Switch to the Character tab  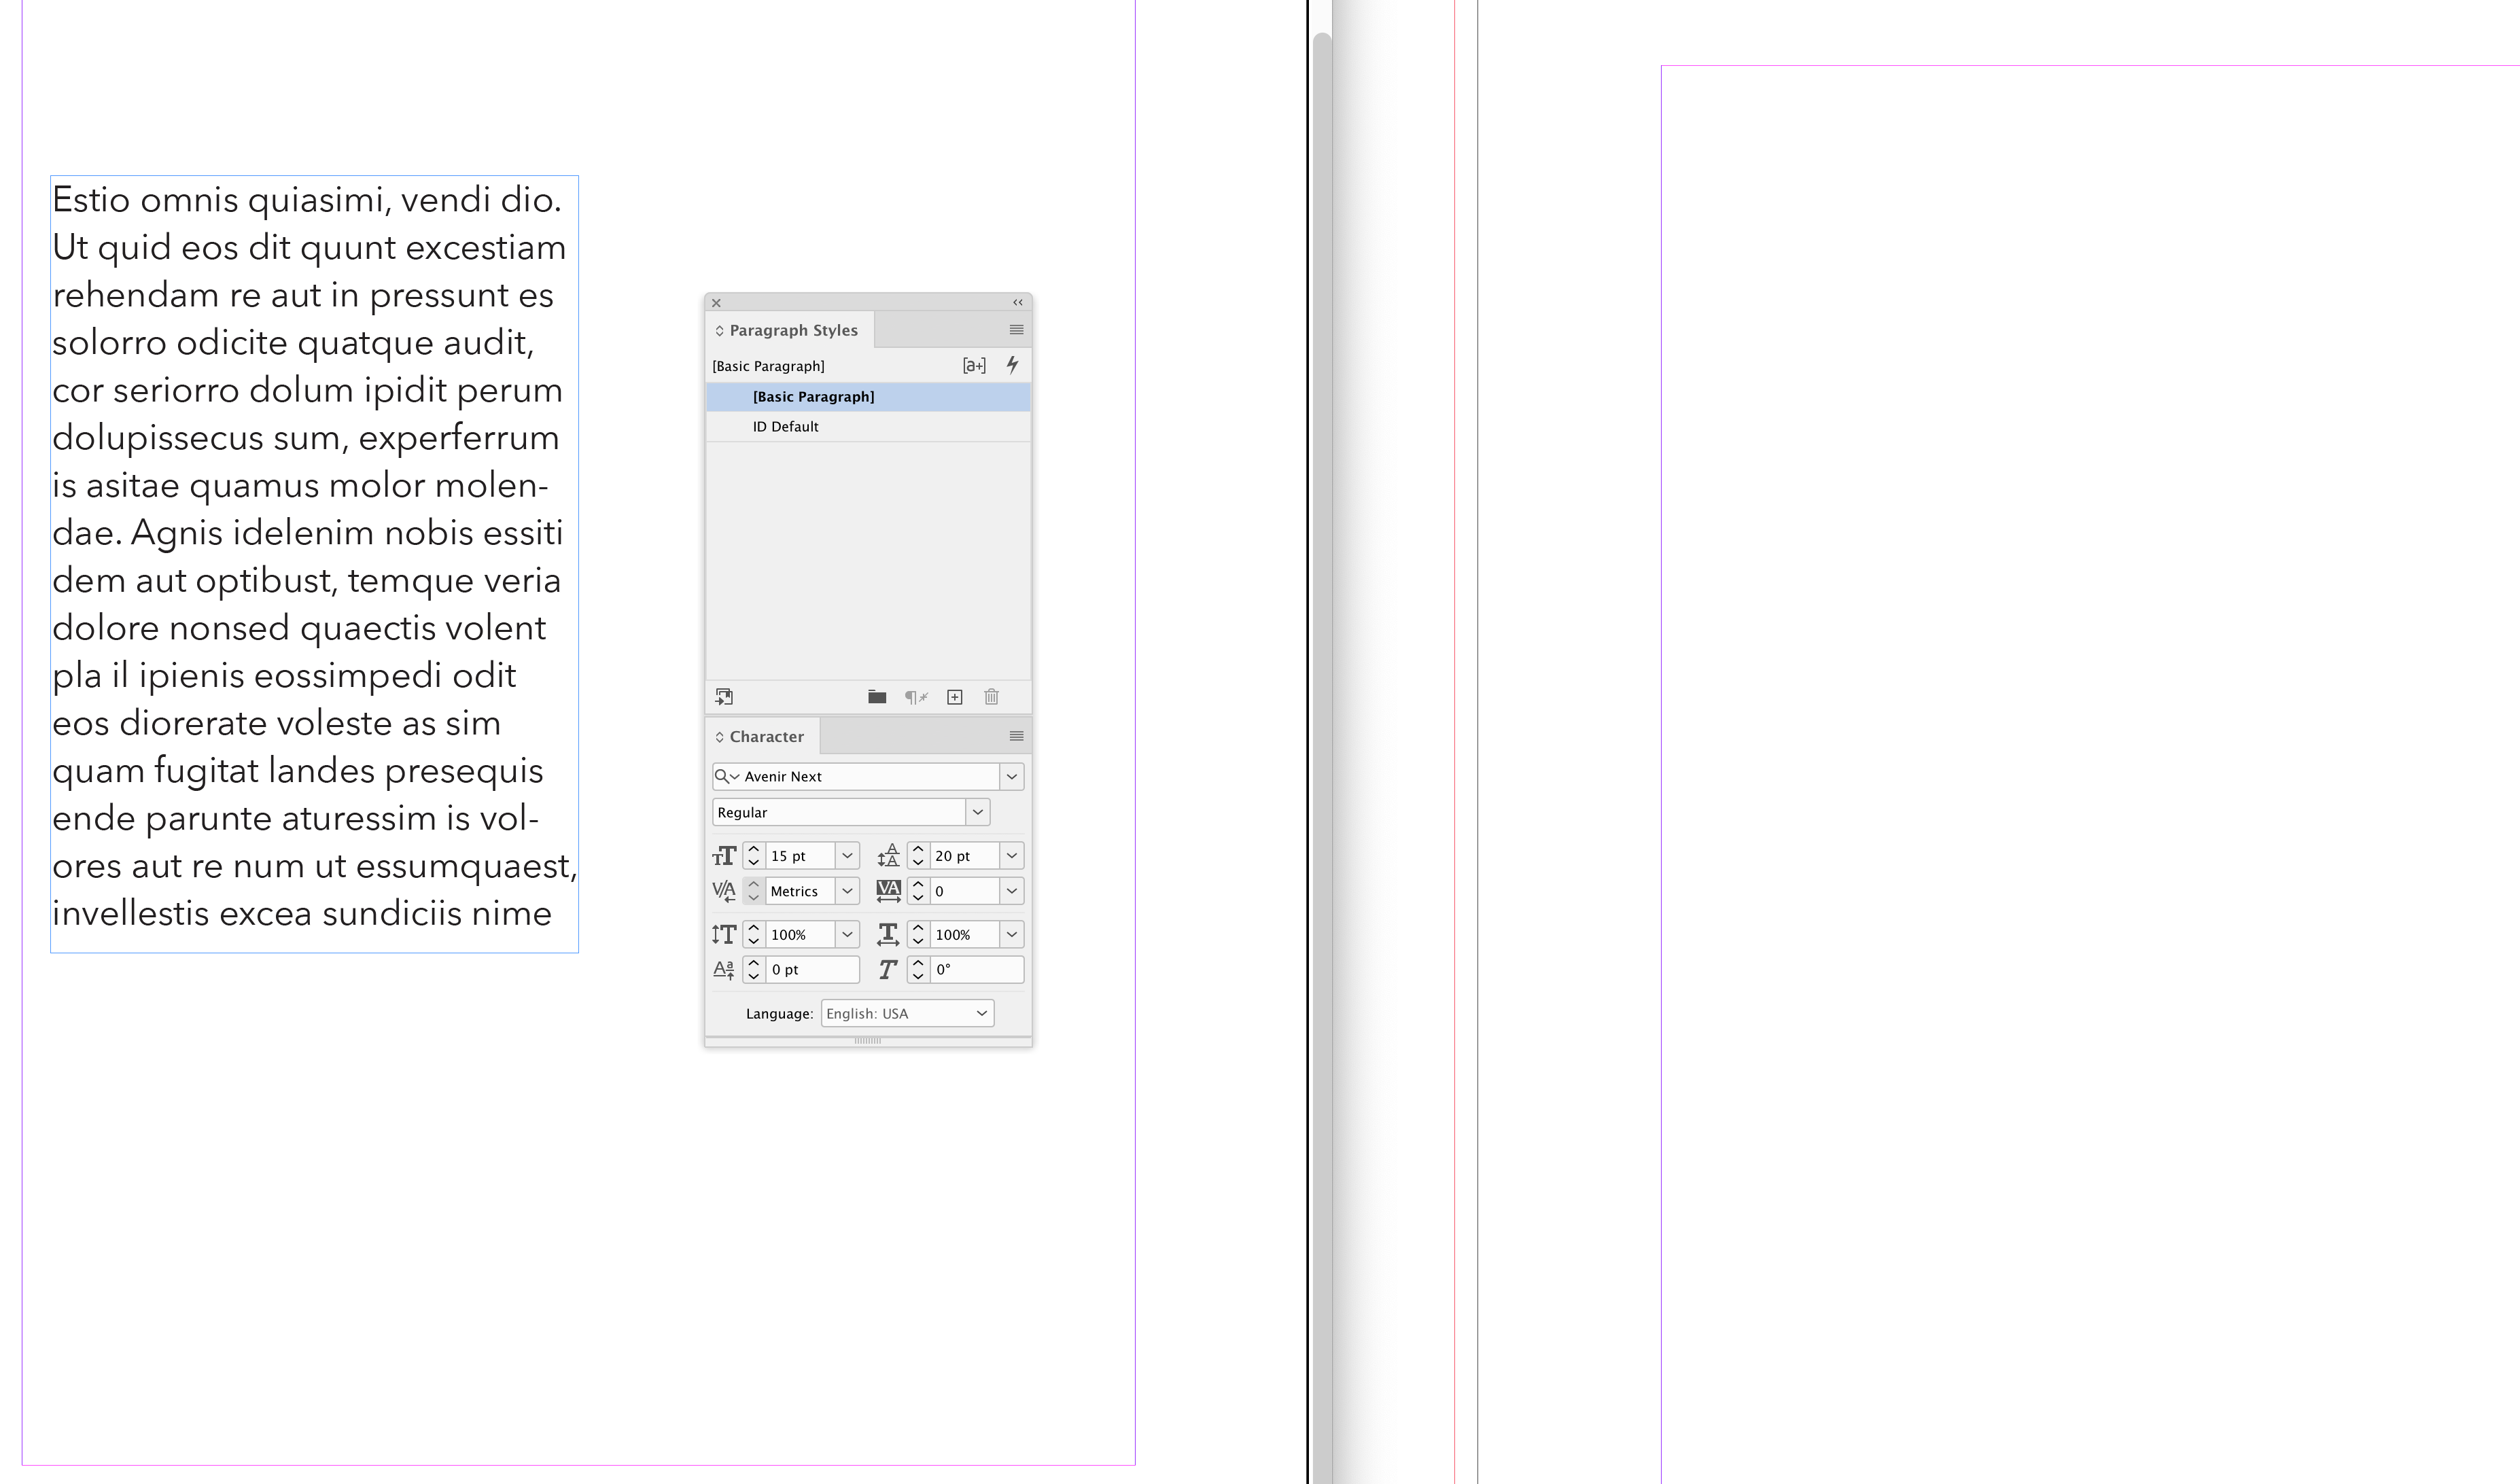point(767,736)
